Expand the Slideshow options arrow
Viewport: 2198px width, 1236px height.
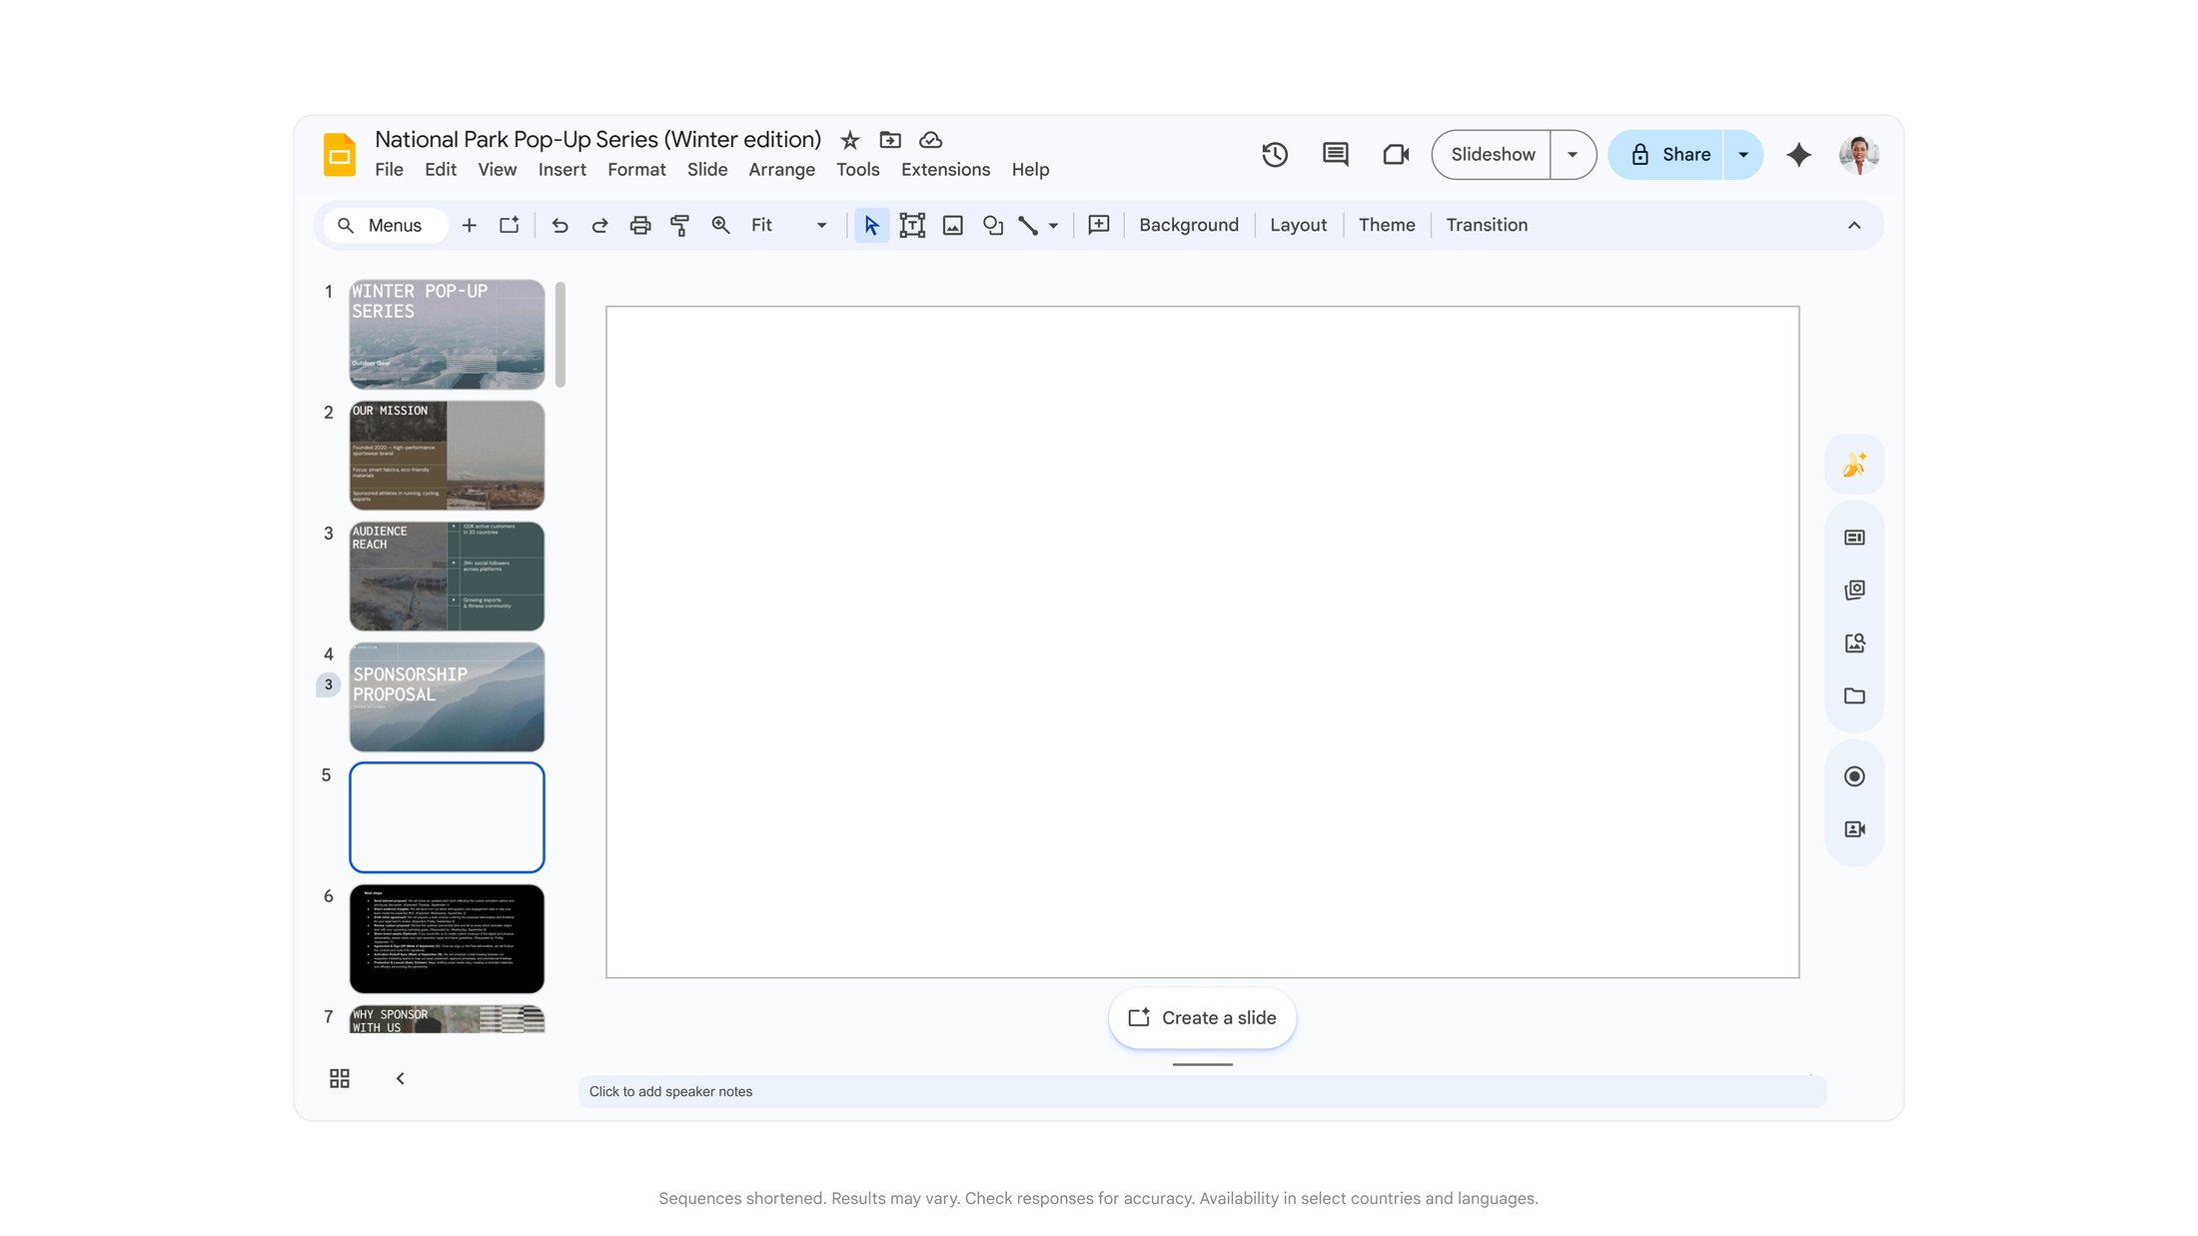pyautogui.click(x=1572, y=154)
